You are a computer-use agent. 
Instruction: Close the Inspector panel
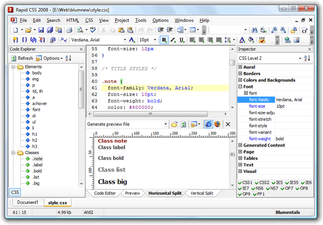[x=309, y=49]
